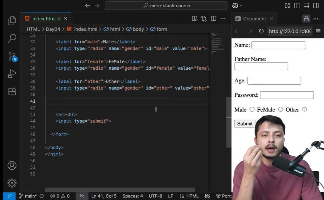The height and width of the screenshot is (200, 324).
Task: Click the Accounts icon in activity bar
Action: click(12, 165)
